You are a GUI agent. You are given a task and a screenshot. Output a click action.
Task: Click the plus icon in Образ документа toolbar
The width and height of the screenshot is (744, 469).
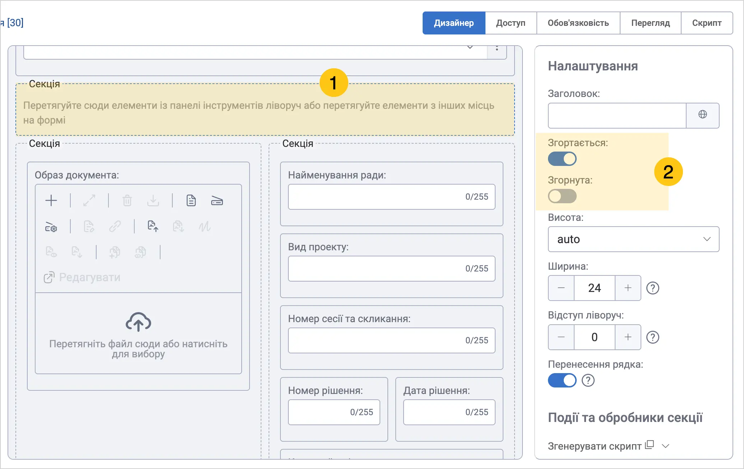click(51, 200)
